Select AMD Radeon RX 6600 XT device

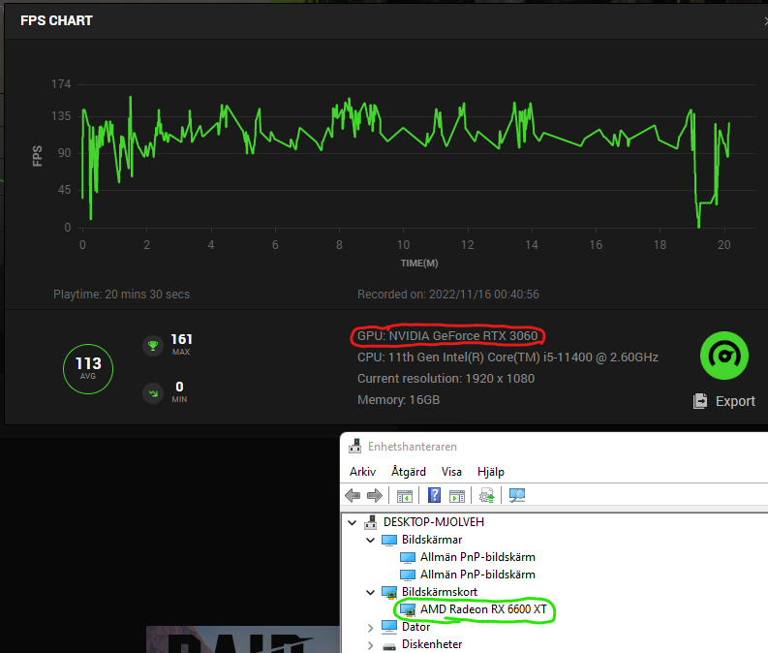483,609
